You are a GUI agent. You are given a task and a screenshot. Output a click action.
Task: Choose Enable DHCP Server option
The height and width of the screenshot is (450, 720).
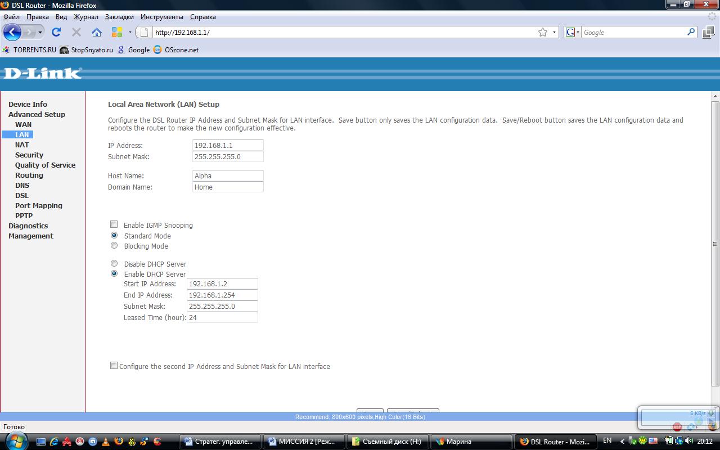coord(114,273)
